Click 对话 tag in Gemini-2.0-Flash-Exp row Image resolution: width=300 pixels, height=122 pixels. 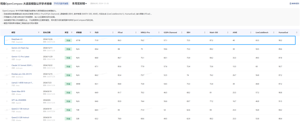click(x=68, y=49)
